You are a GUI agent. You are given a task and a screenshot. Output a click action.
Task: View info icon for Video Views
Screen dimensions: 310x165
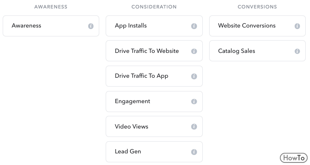coord(194,127)
